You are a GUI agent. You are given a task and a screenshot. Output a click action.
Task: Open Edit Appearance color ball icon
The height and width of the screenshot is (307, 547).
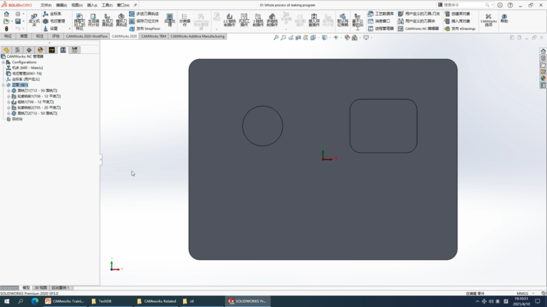pos(347,38)
